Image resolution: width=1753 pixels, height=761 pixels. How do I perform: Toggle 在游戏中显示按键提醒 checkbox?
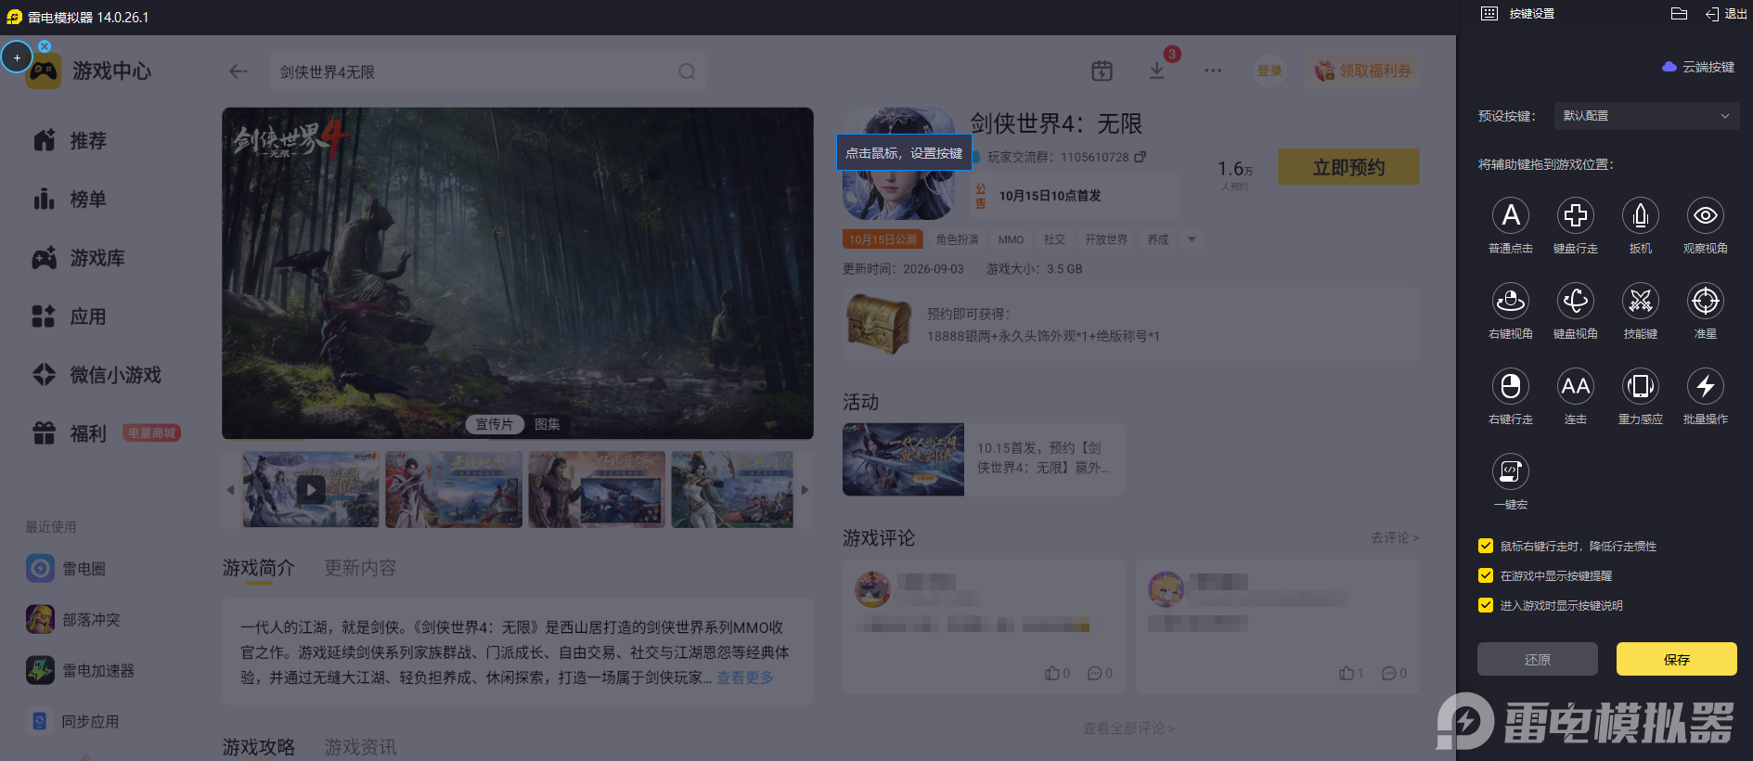1486,575
